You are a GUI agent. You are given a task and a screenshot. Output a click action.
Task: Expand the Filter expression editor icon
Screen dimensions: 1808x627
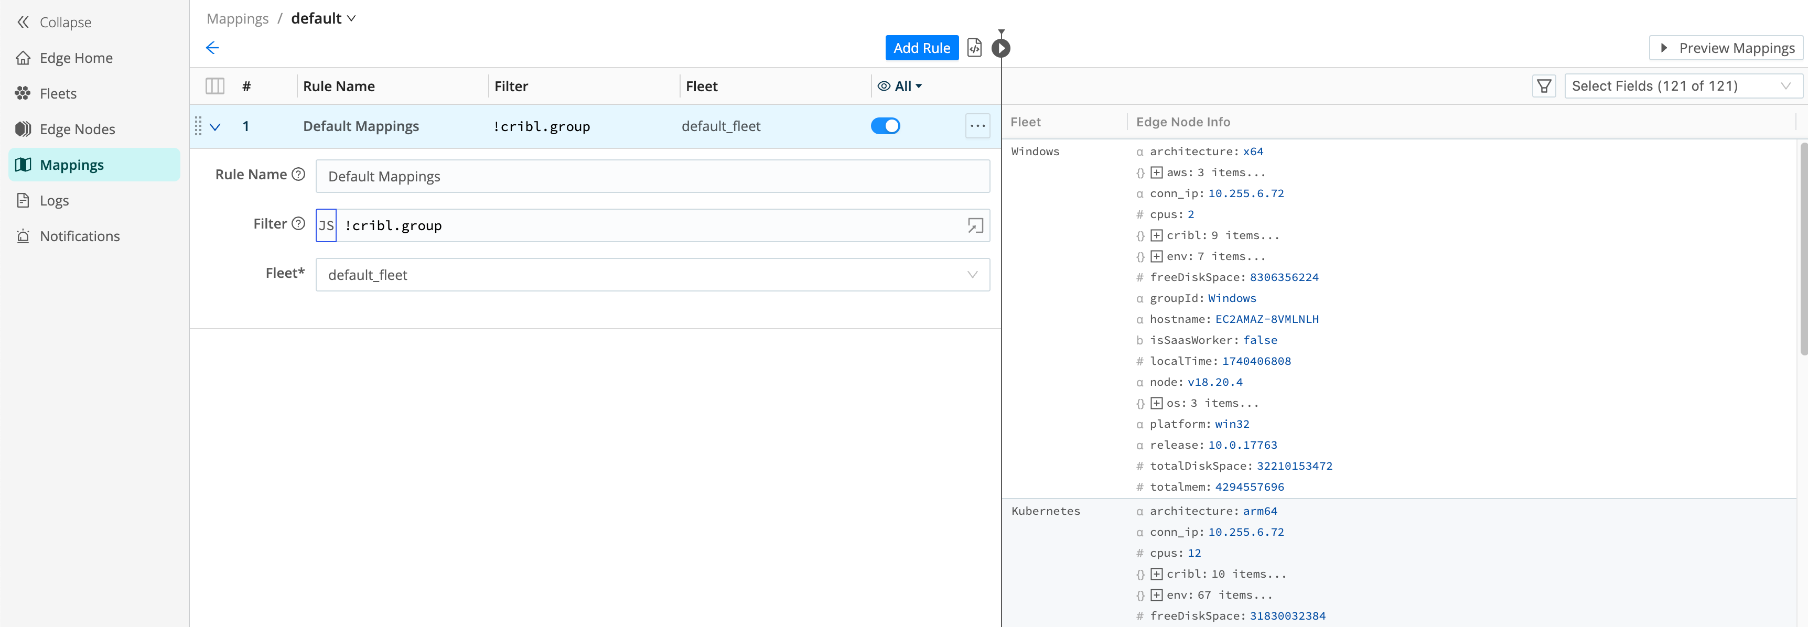(974, 225)
